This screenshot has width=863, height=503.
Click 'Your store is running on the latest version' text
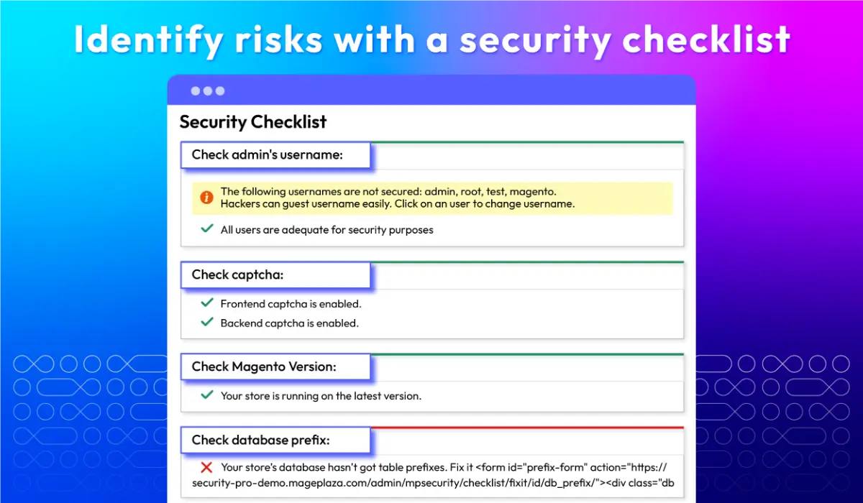click(x=321, y=396)
